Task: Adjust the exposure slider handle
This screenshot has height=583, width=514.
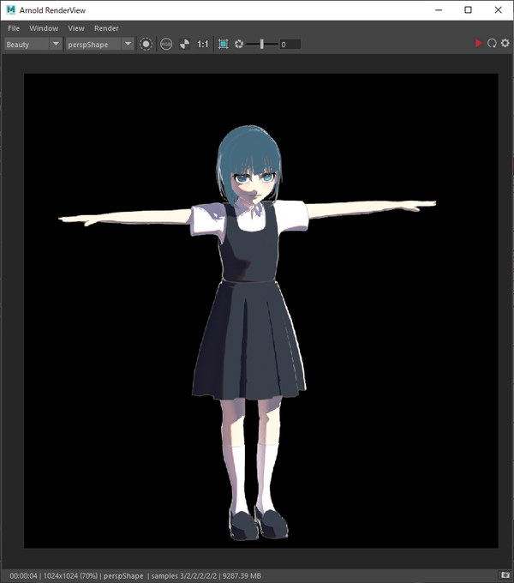Action: click(262, 45)
